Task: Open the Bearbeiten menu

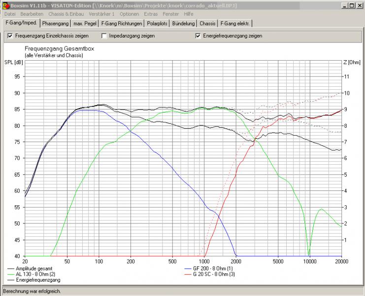Action: tap(32, 14)
